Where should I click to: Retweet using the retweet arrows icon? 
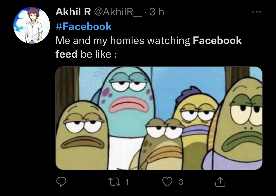114,182
